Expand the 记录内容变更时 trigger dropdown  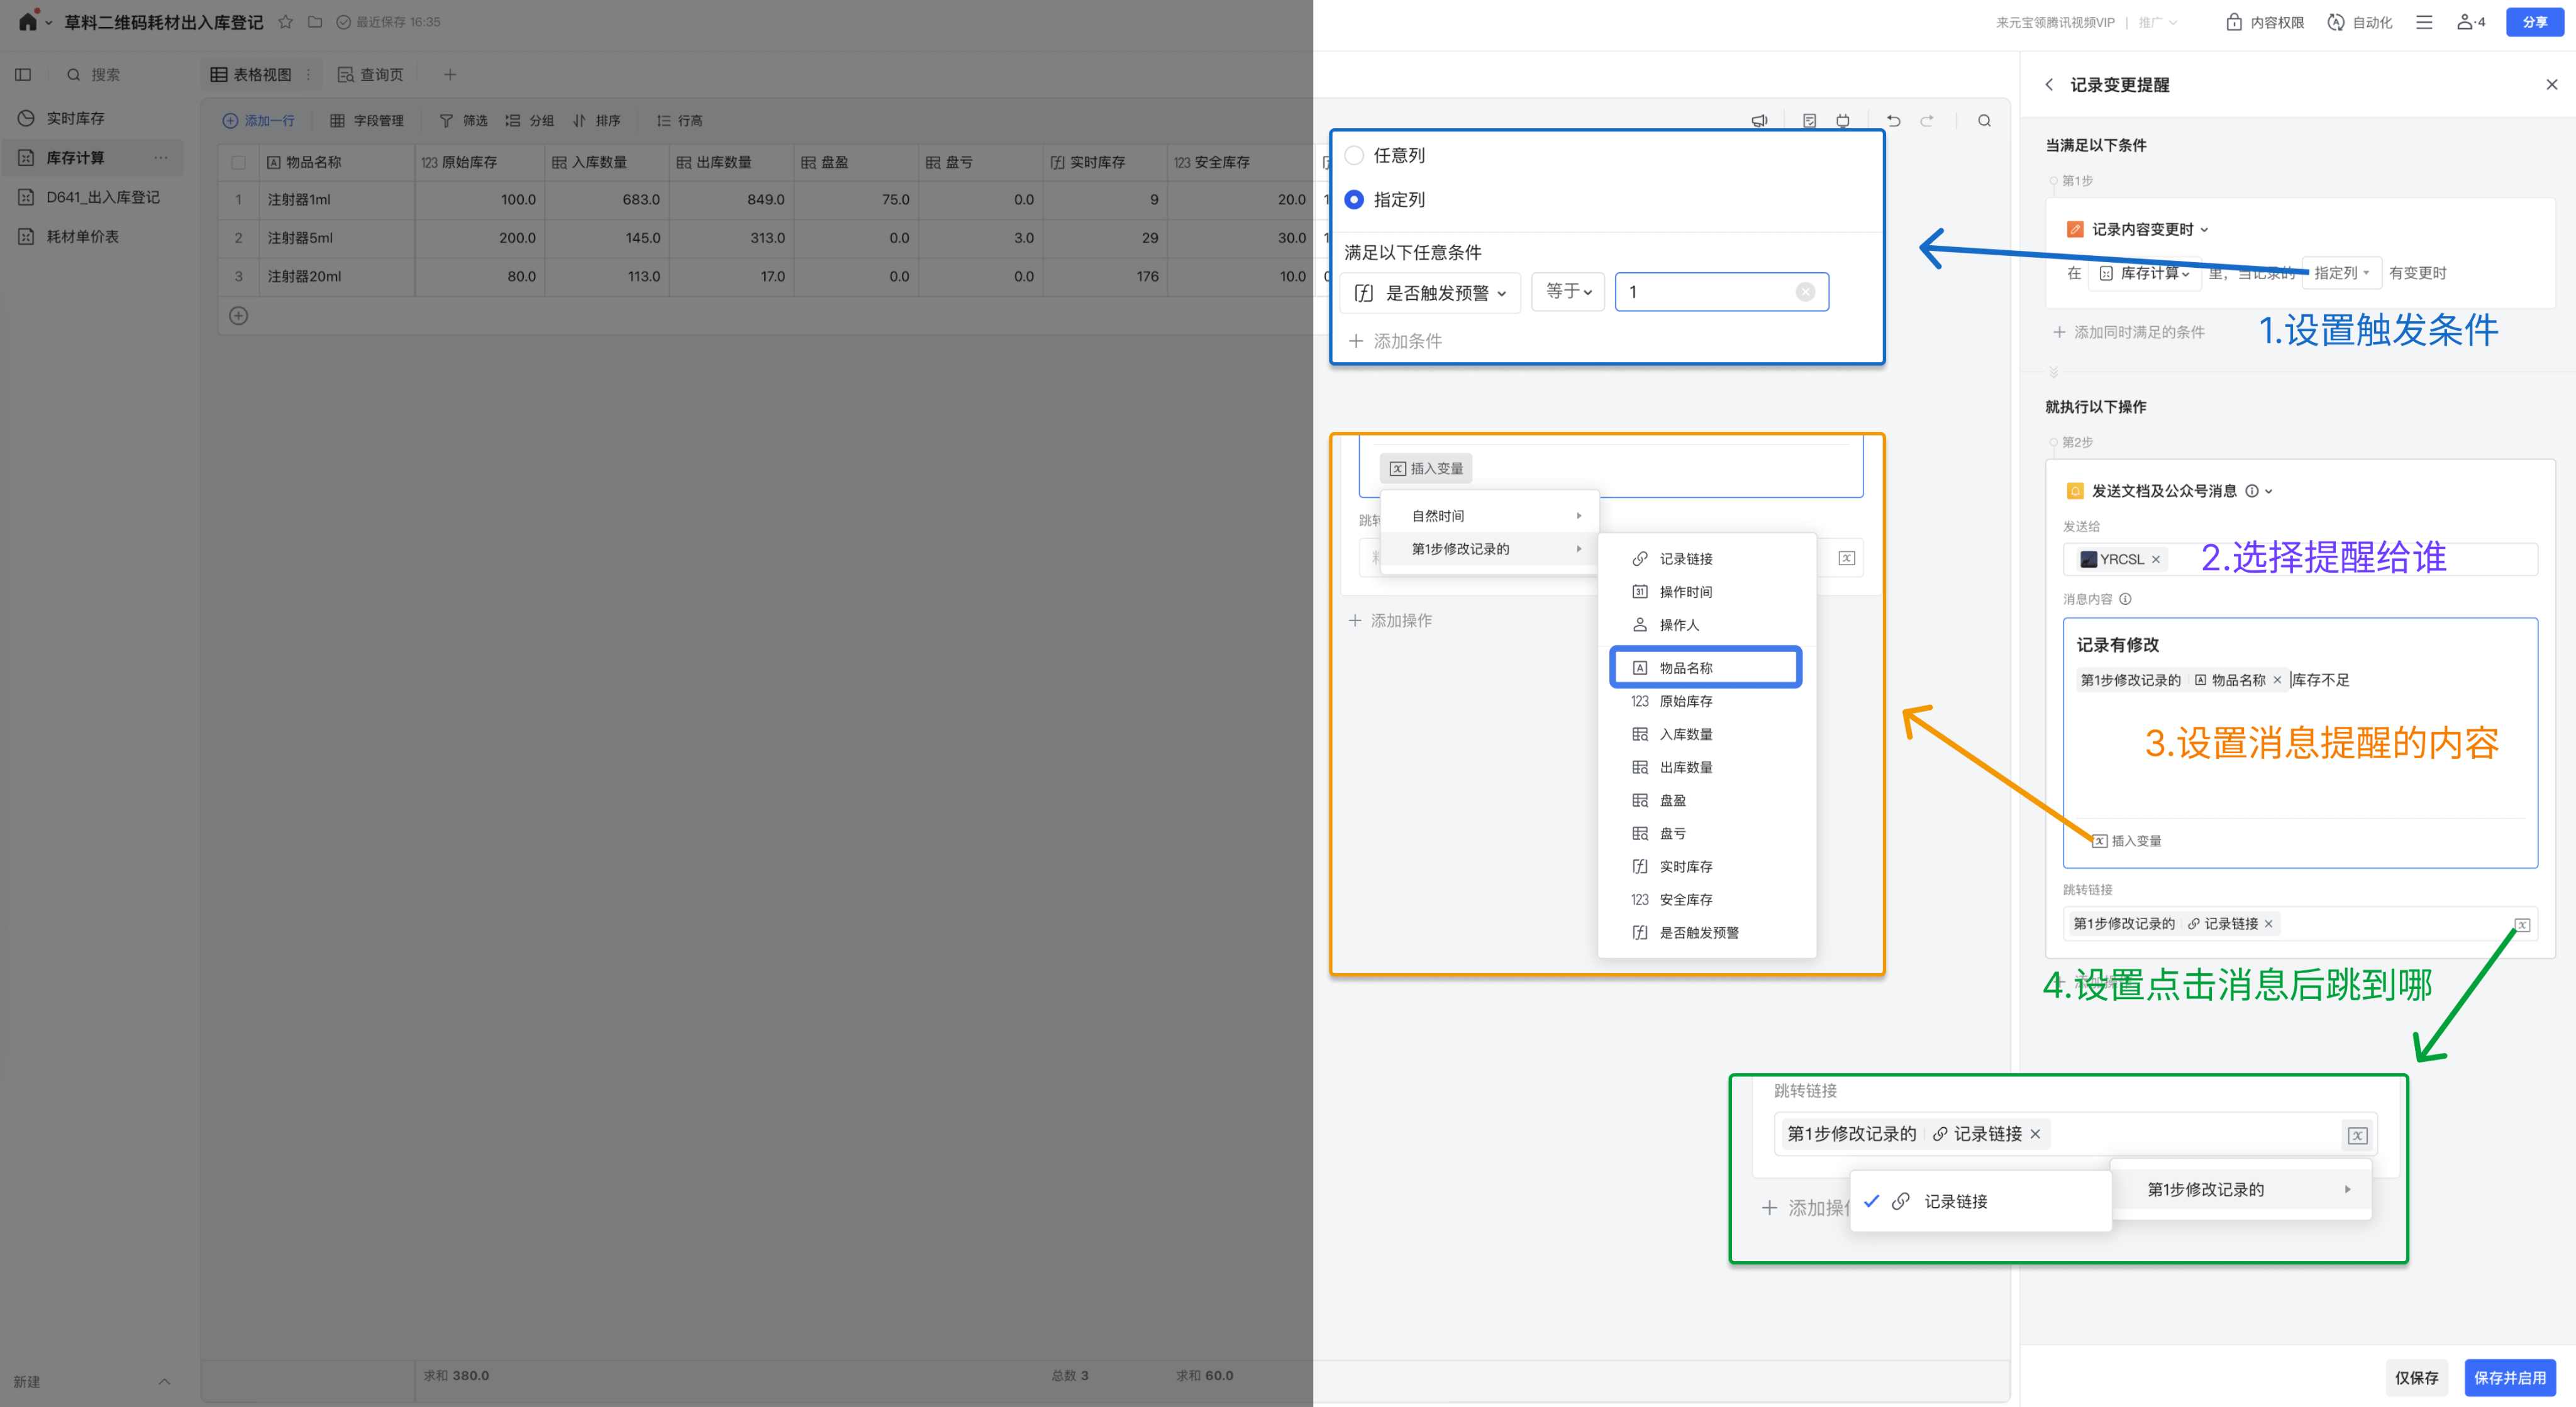(x=2204, y=230)
